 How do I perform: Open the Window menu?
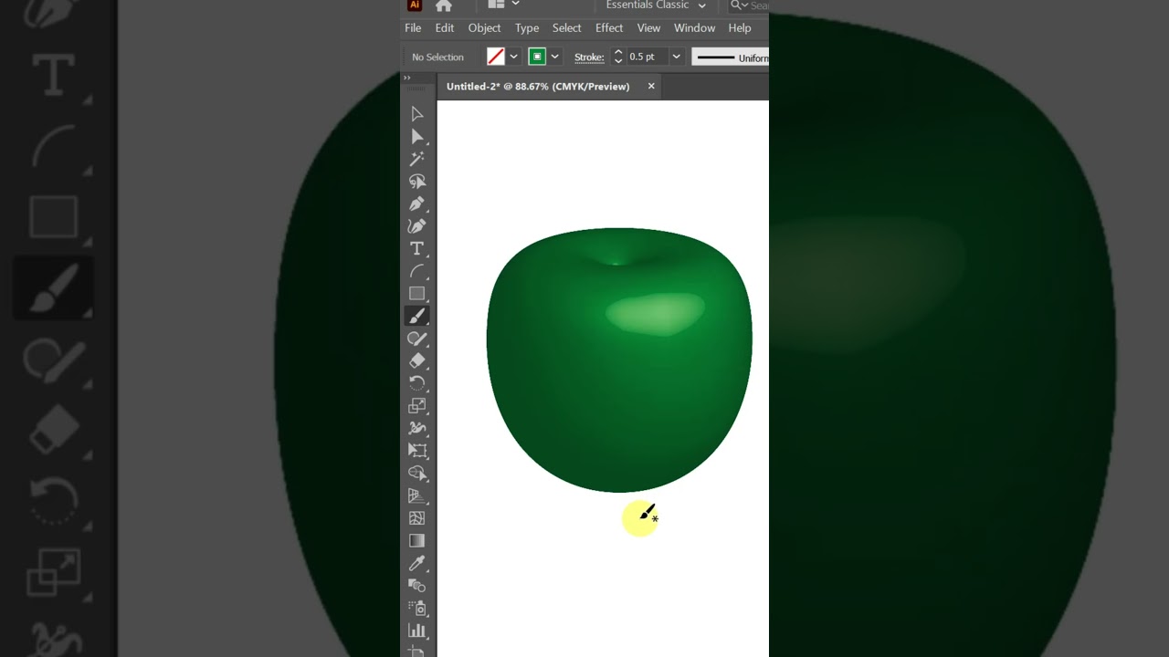(694, 28)
